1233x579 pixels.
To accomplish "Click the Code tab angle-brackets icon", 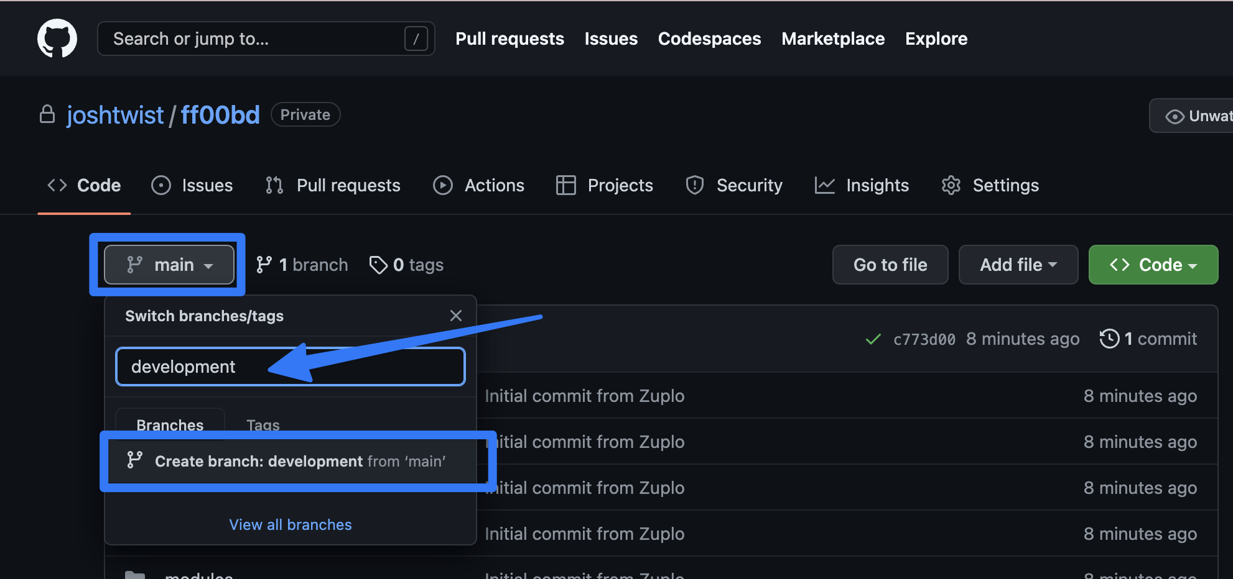I will [57, 185].
